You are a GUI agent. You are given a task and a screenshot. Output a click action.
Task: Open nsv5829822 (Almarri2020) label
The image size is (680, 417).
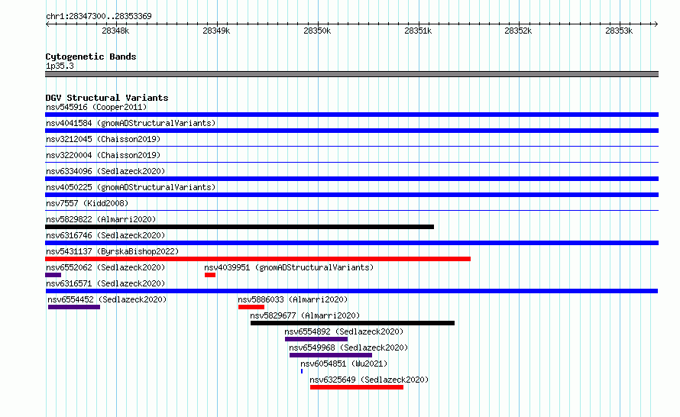101,219
